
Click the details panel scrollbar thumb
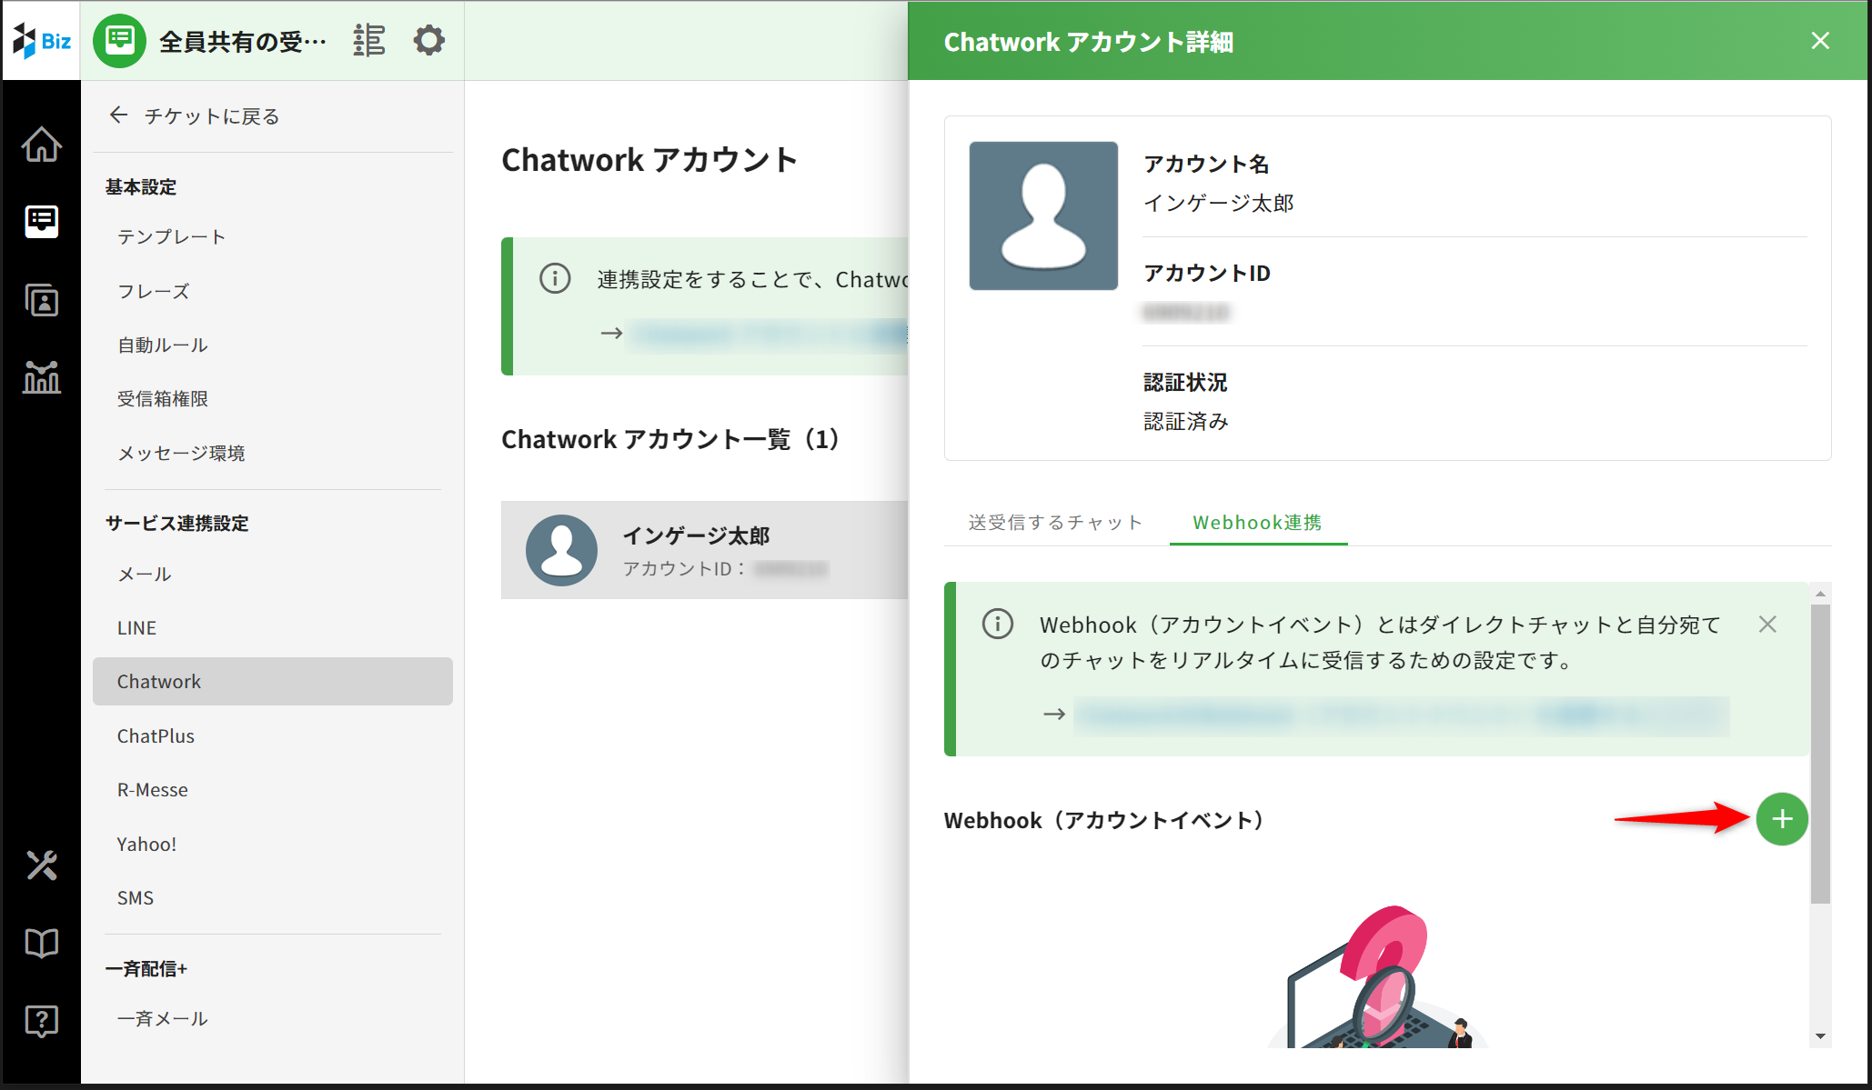(x=1820, y=754)
